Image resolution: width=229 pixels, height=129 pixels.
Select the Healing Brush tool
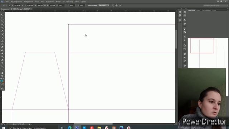[2, 34]
